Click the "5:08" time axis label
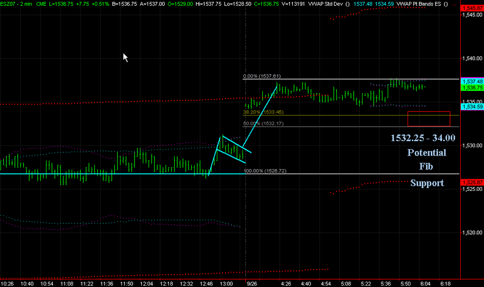Viewport: 484px width, 287px height. tap(346, 284)
